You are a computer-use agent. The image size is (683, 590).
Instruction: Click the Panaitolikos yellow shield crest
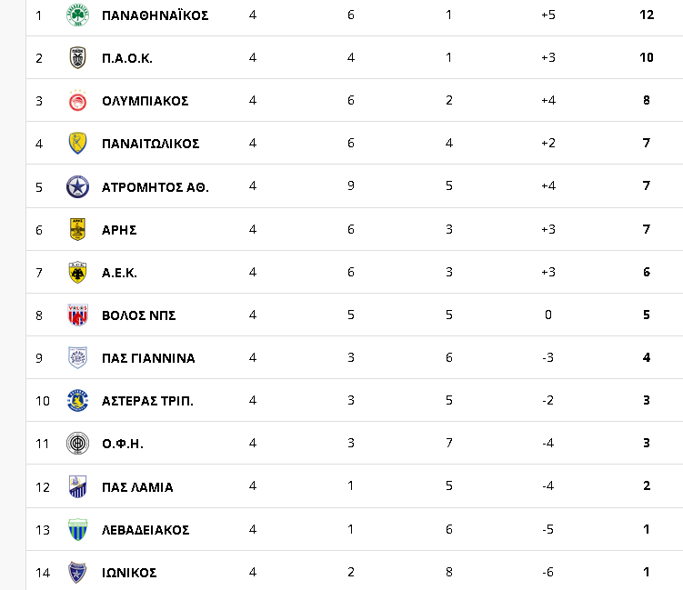coord(77,144)
